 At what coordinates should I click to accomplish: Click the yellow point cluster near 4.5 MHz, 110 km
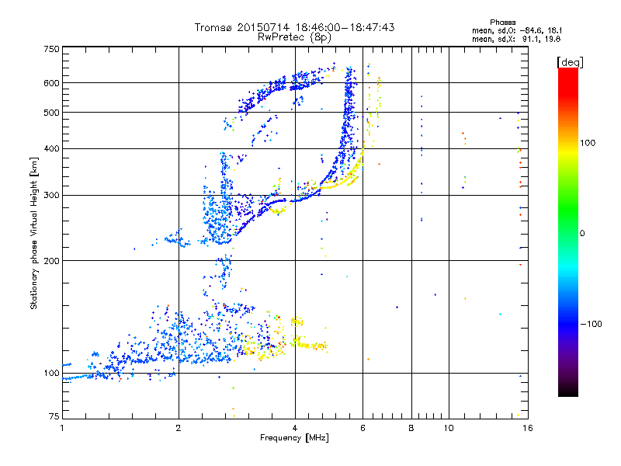pyautogui.click(x=311, y=346)
